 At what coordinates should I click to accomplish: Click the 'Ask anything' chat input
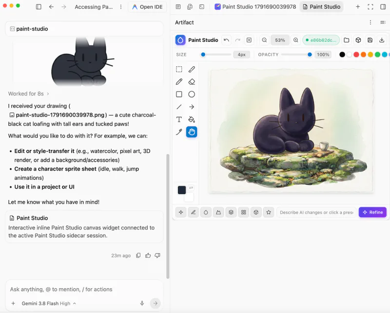[84, 290]
